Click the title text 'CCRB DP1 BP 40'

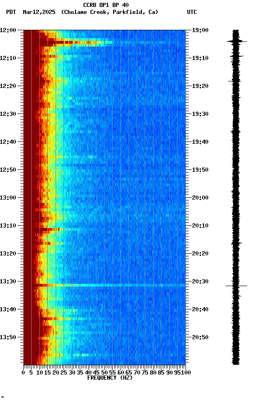coord(106,5)
